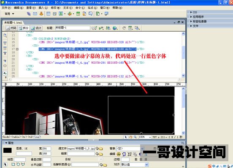Click the preview in browser globe icon
233x168 pixels.
tap(115, 28)
